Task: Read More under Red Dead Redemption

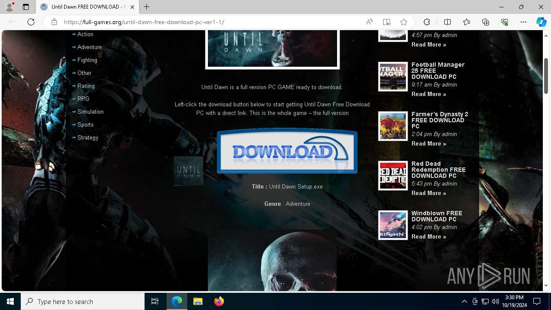Action: (x=429, y=193)
